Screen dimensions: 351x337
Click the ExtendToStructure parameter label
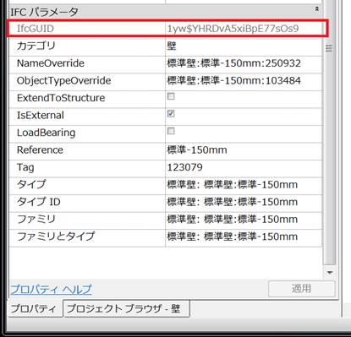pos(61,98)
